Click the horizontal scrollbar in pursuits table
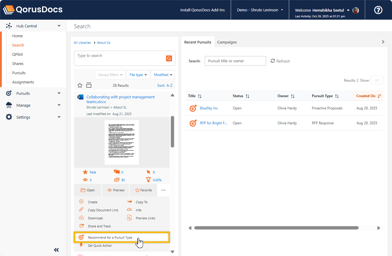392x256 pixels. 276,228
